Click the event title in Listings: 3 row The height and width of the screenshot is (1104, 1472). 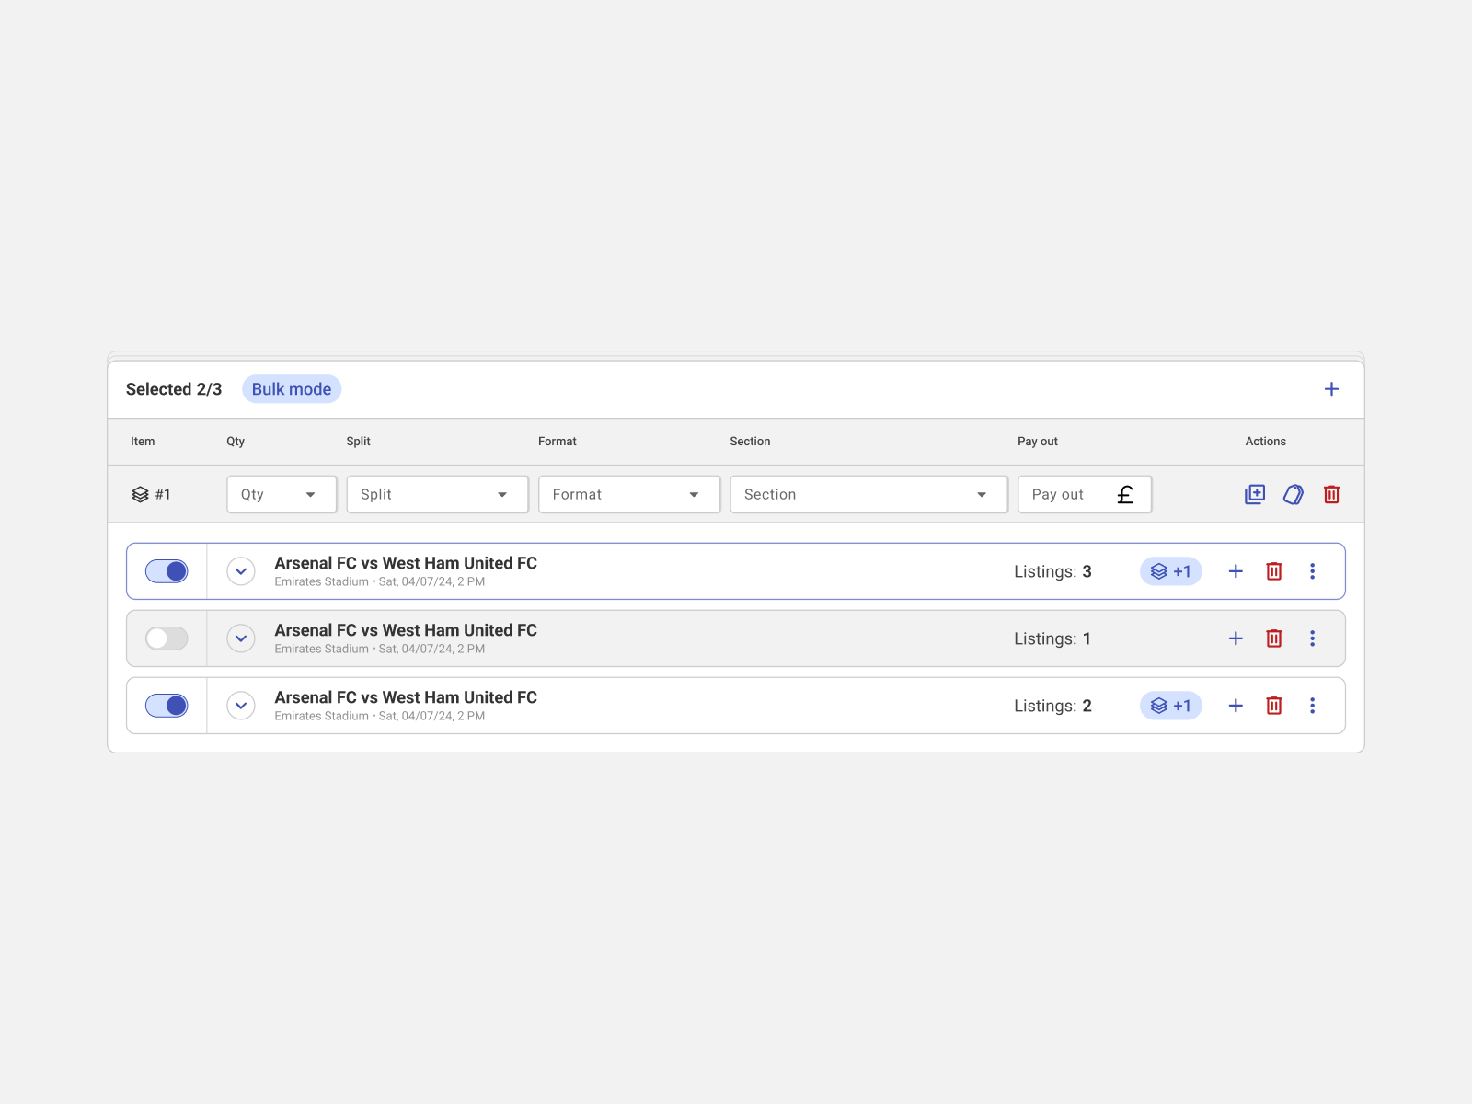click(406, 563)
